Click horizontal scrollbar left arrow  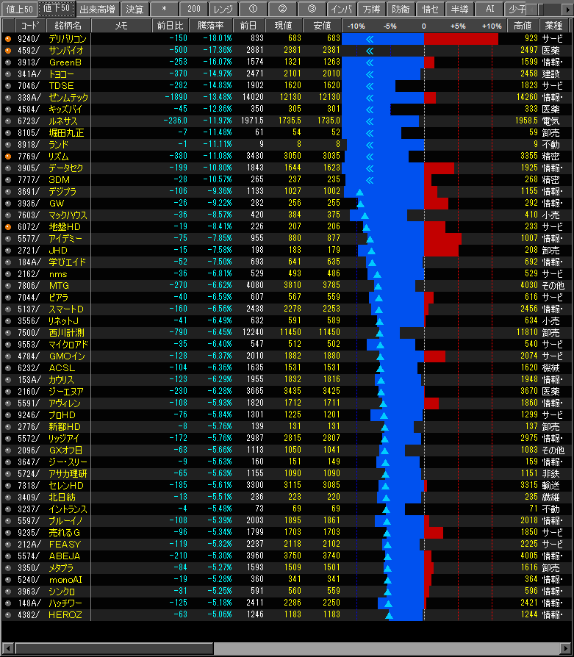click(7, 648)
